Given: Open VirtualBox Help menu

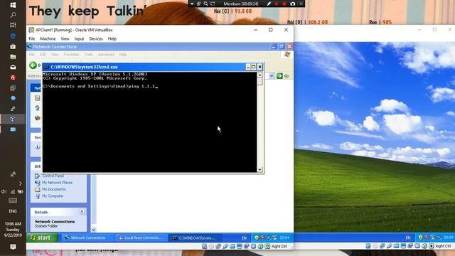Looking at the screenshot, I should pyautogui.click(x=112, y=38).
